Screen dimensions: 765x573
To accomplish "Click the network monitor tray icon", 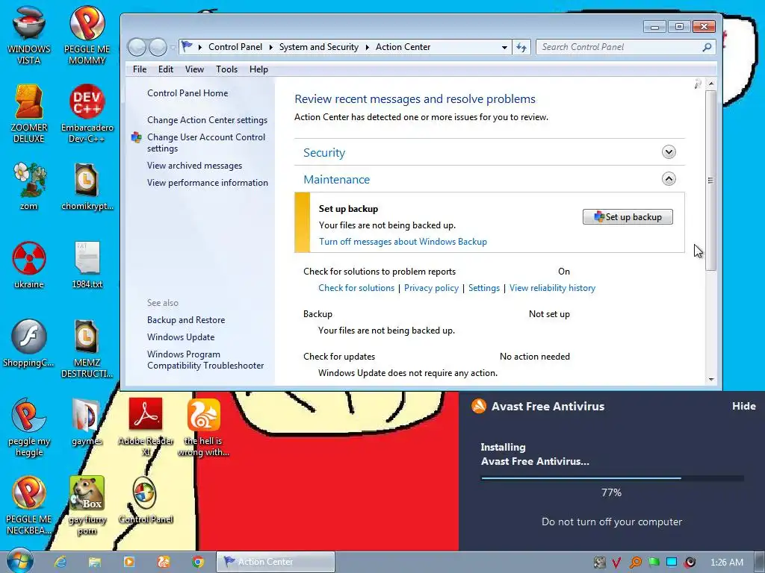I will click(672, 562).
